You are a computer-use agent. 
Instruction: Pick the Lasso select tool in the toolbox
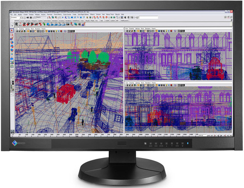click(x=12, y=35)
